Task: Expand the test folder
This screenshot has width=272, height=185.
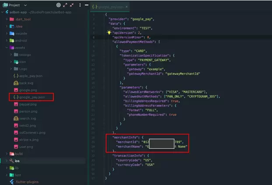Action: point(7,175)
